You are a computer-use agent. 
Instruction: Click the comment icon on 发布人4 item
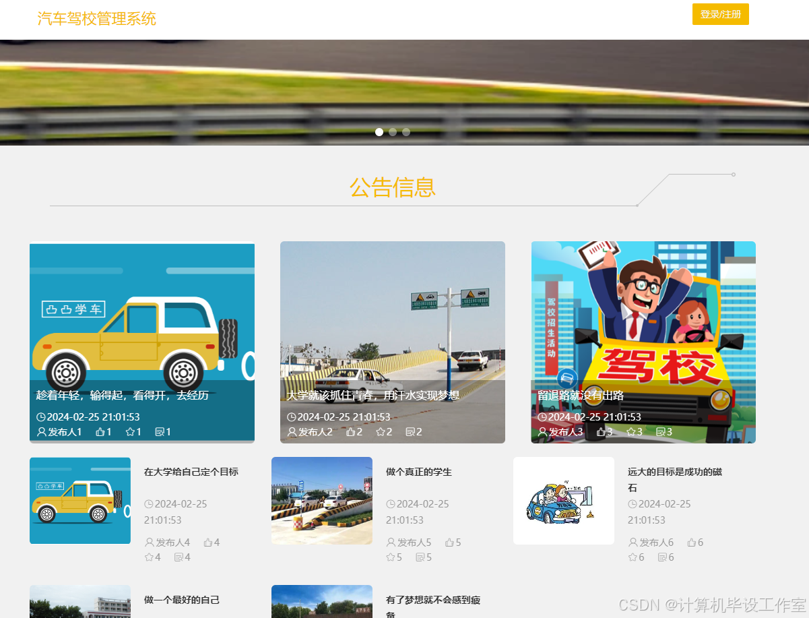pos(179,557)
